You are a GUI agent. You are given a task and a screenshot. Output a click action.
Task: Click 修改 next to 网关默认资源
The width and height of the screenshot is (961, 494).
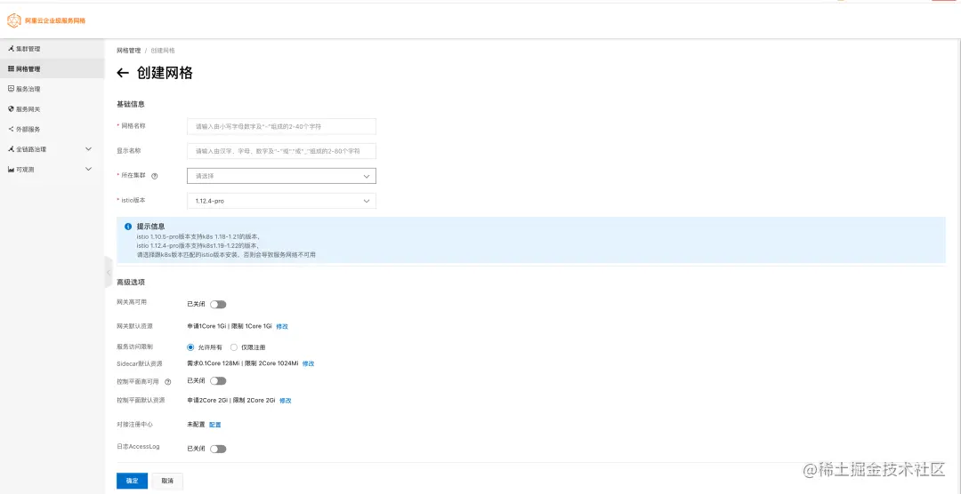282,326
